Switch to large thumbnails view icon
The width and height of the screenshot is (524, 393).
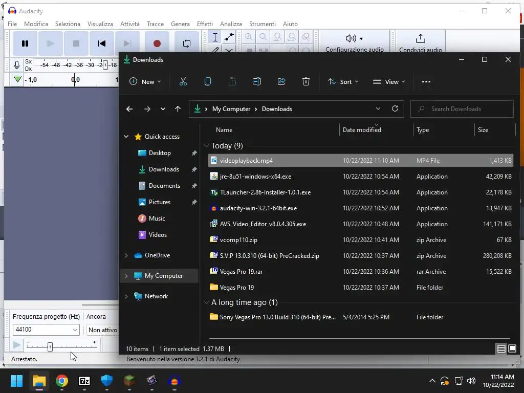click(x=512, y=349)
